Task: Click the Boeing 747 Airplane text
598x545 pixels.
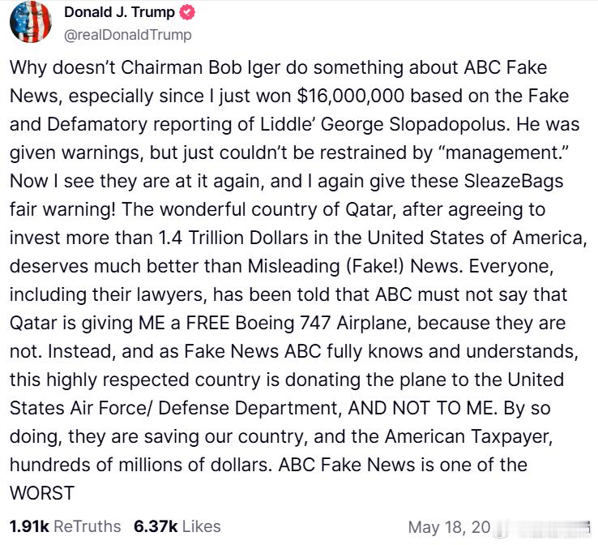Action: 323,323
